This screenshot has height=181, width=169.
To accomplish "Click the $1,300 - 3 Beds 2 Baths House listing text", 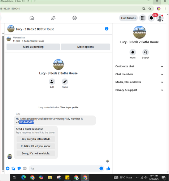I will (x=29, y=41).
